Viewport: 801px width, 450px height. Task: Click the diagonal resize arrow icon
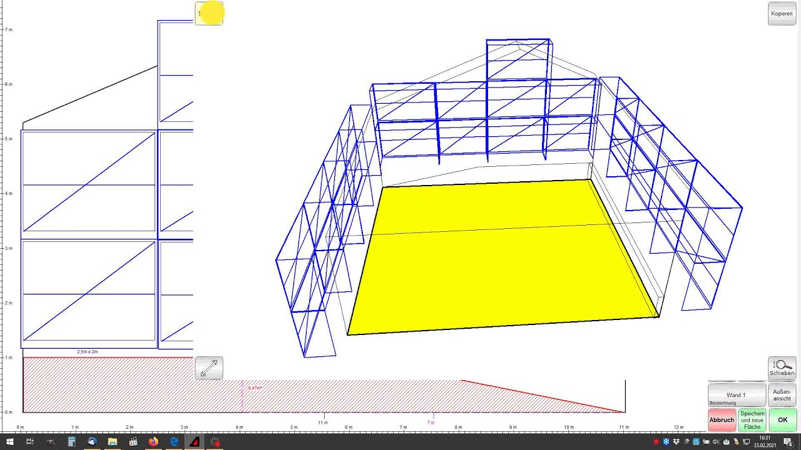209,368
